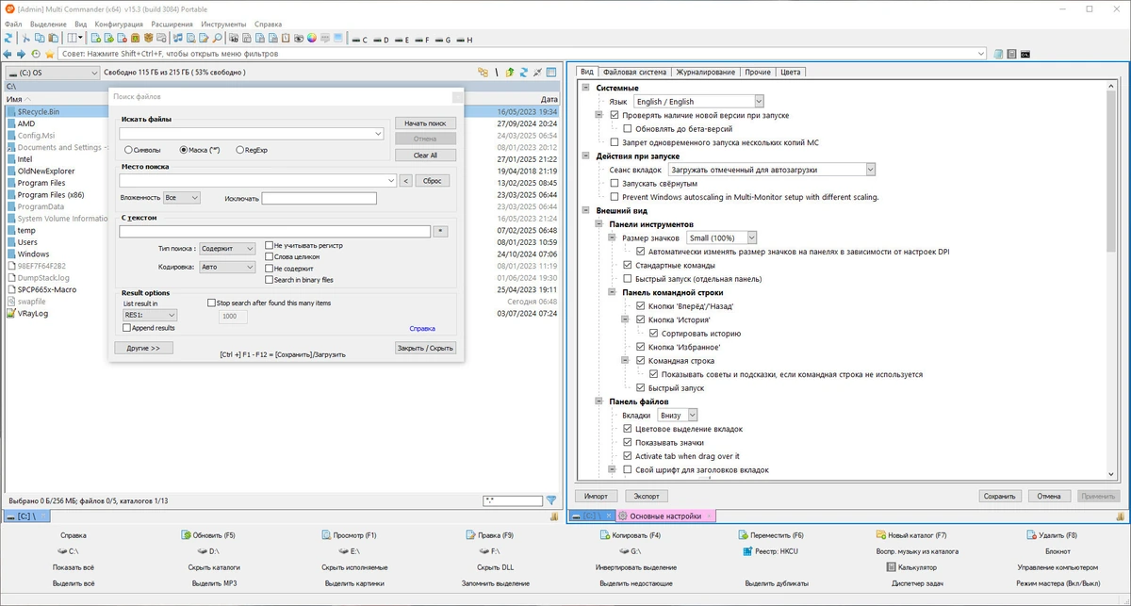Open the 'Справка' link in search dialog
The height and width of the screenshot is (606, 1131).
[x=422, y=329]
